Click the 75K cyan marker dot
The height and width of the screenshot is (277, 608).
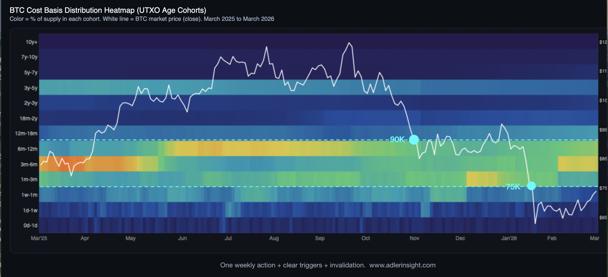(x=531, y=186)
